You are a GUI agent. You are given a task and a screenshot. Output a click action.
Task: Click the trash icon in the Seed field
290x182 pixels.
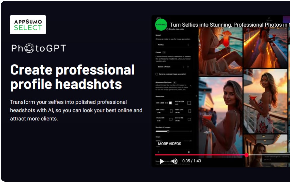(189, 152)
